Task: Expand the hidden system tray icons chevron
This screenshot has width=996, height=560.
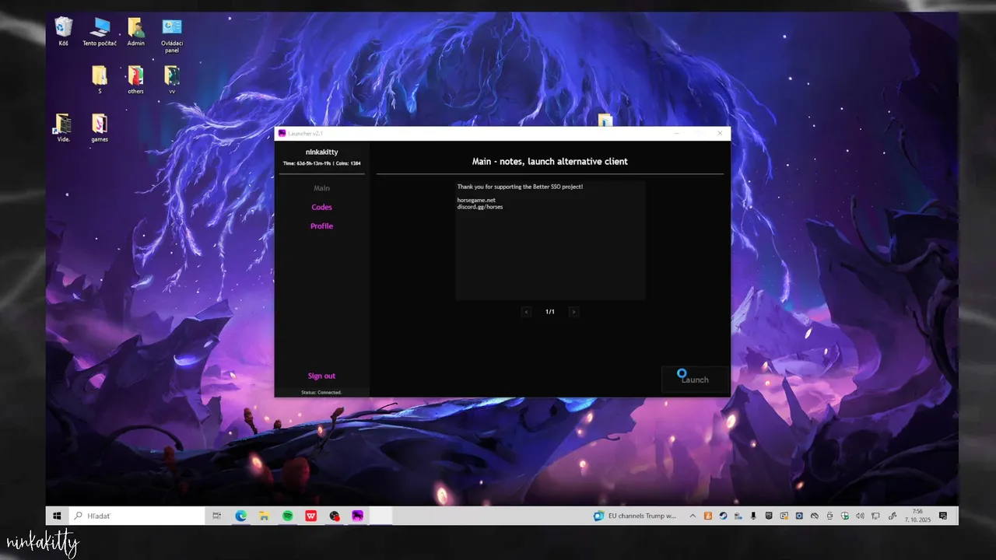Action: pyautogui.click(x=693, y=516)
